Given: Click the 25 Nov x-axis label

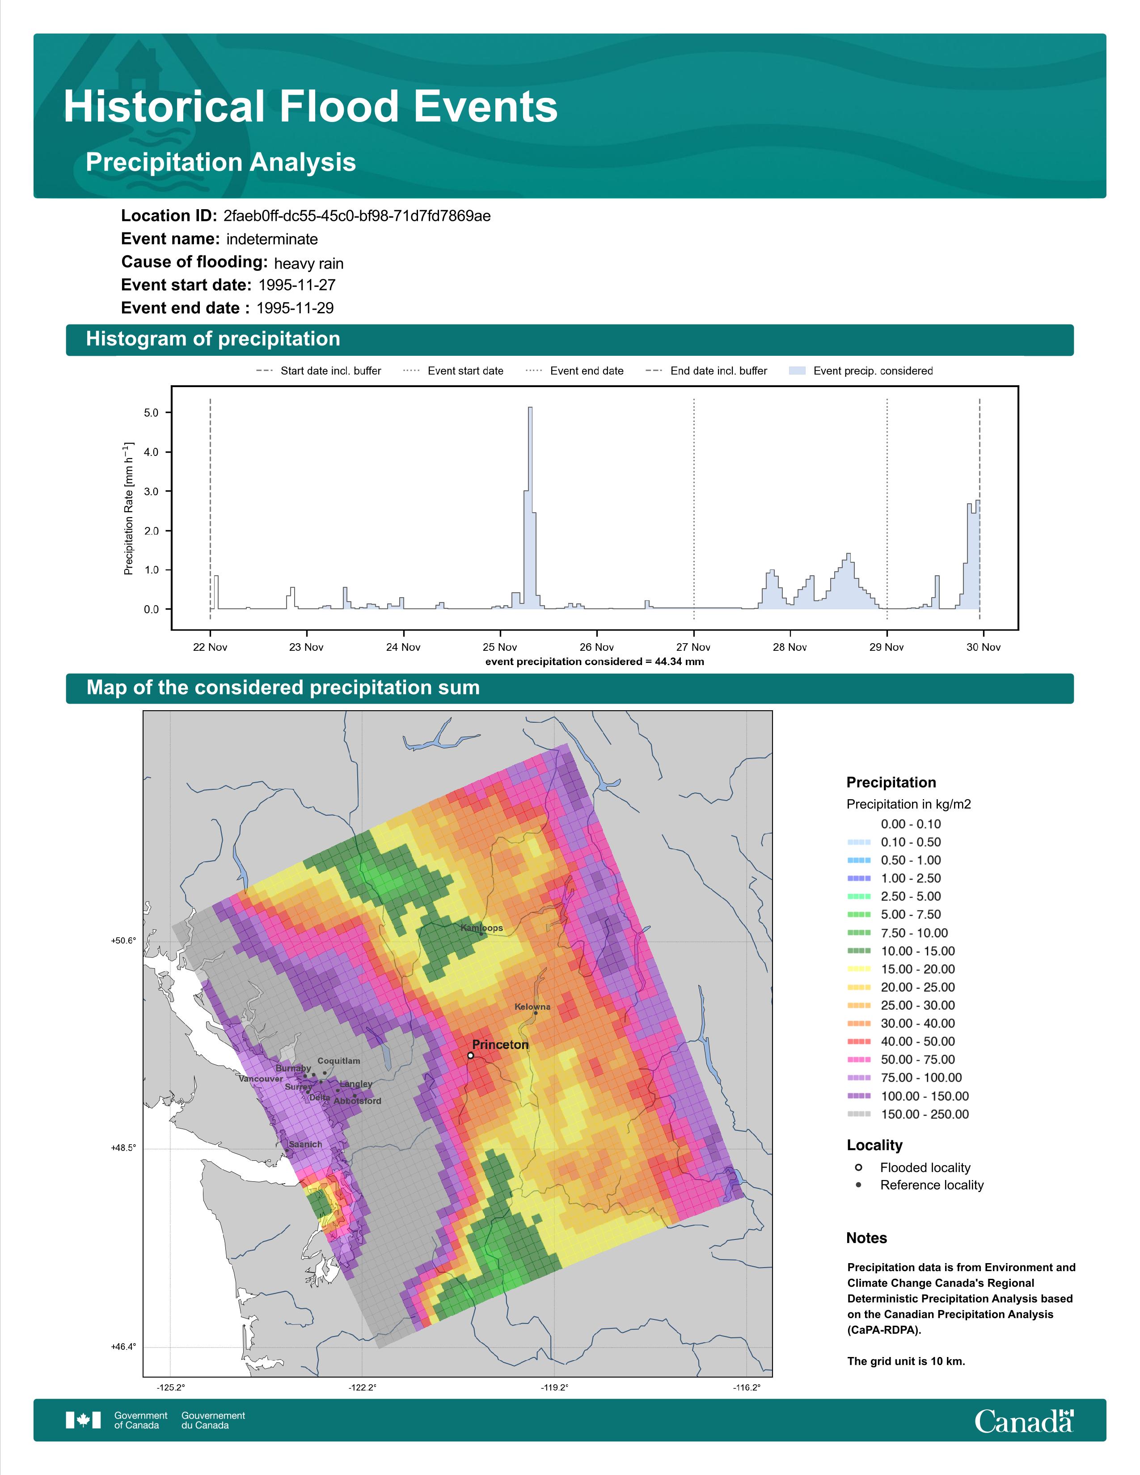Looking at the screenshot, I should (x=500, y=647).
